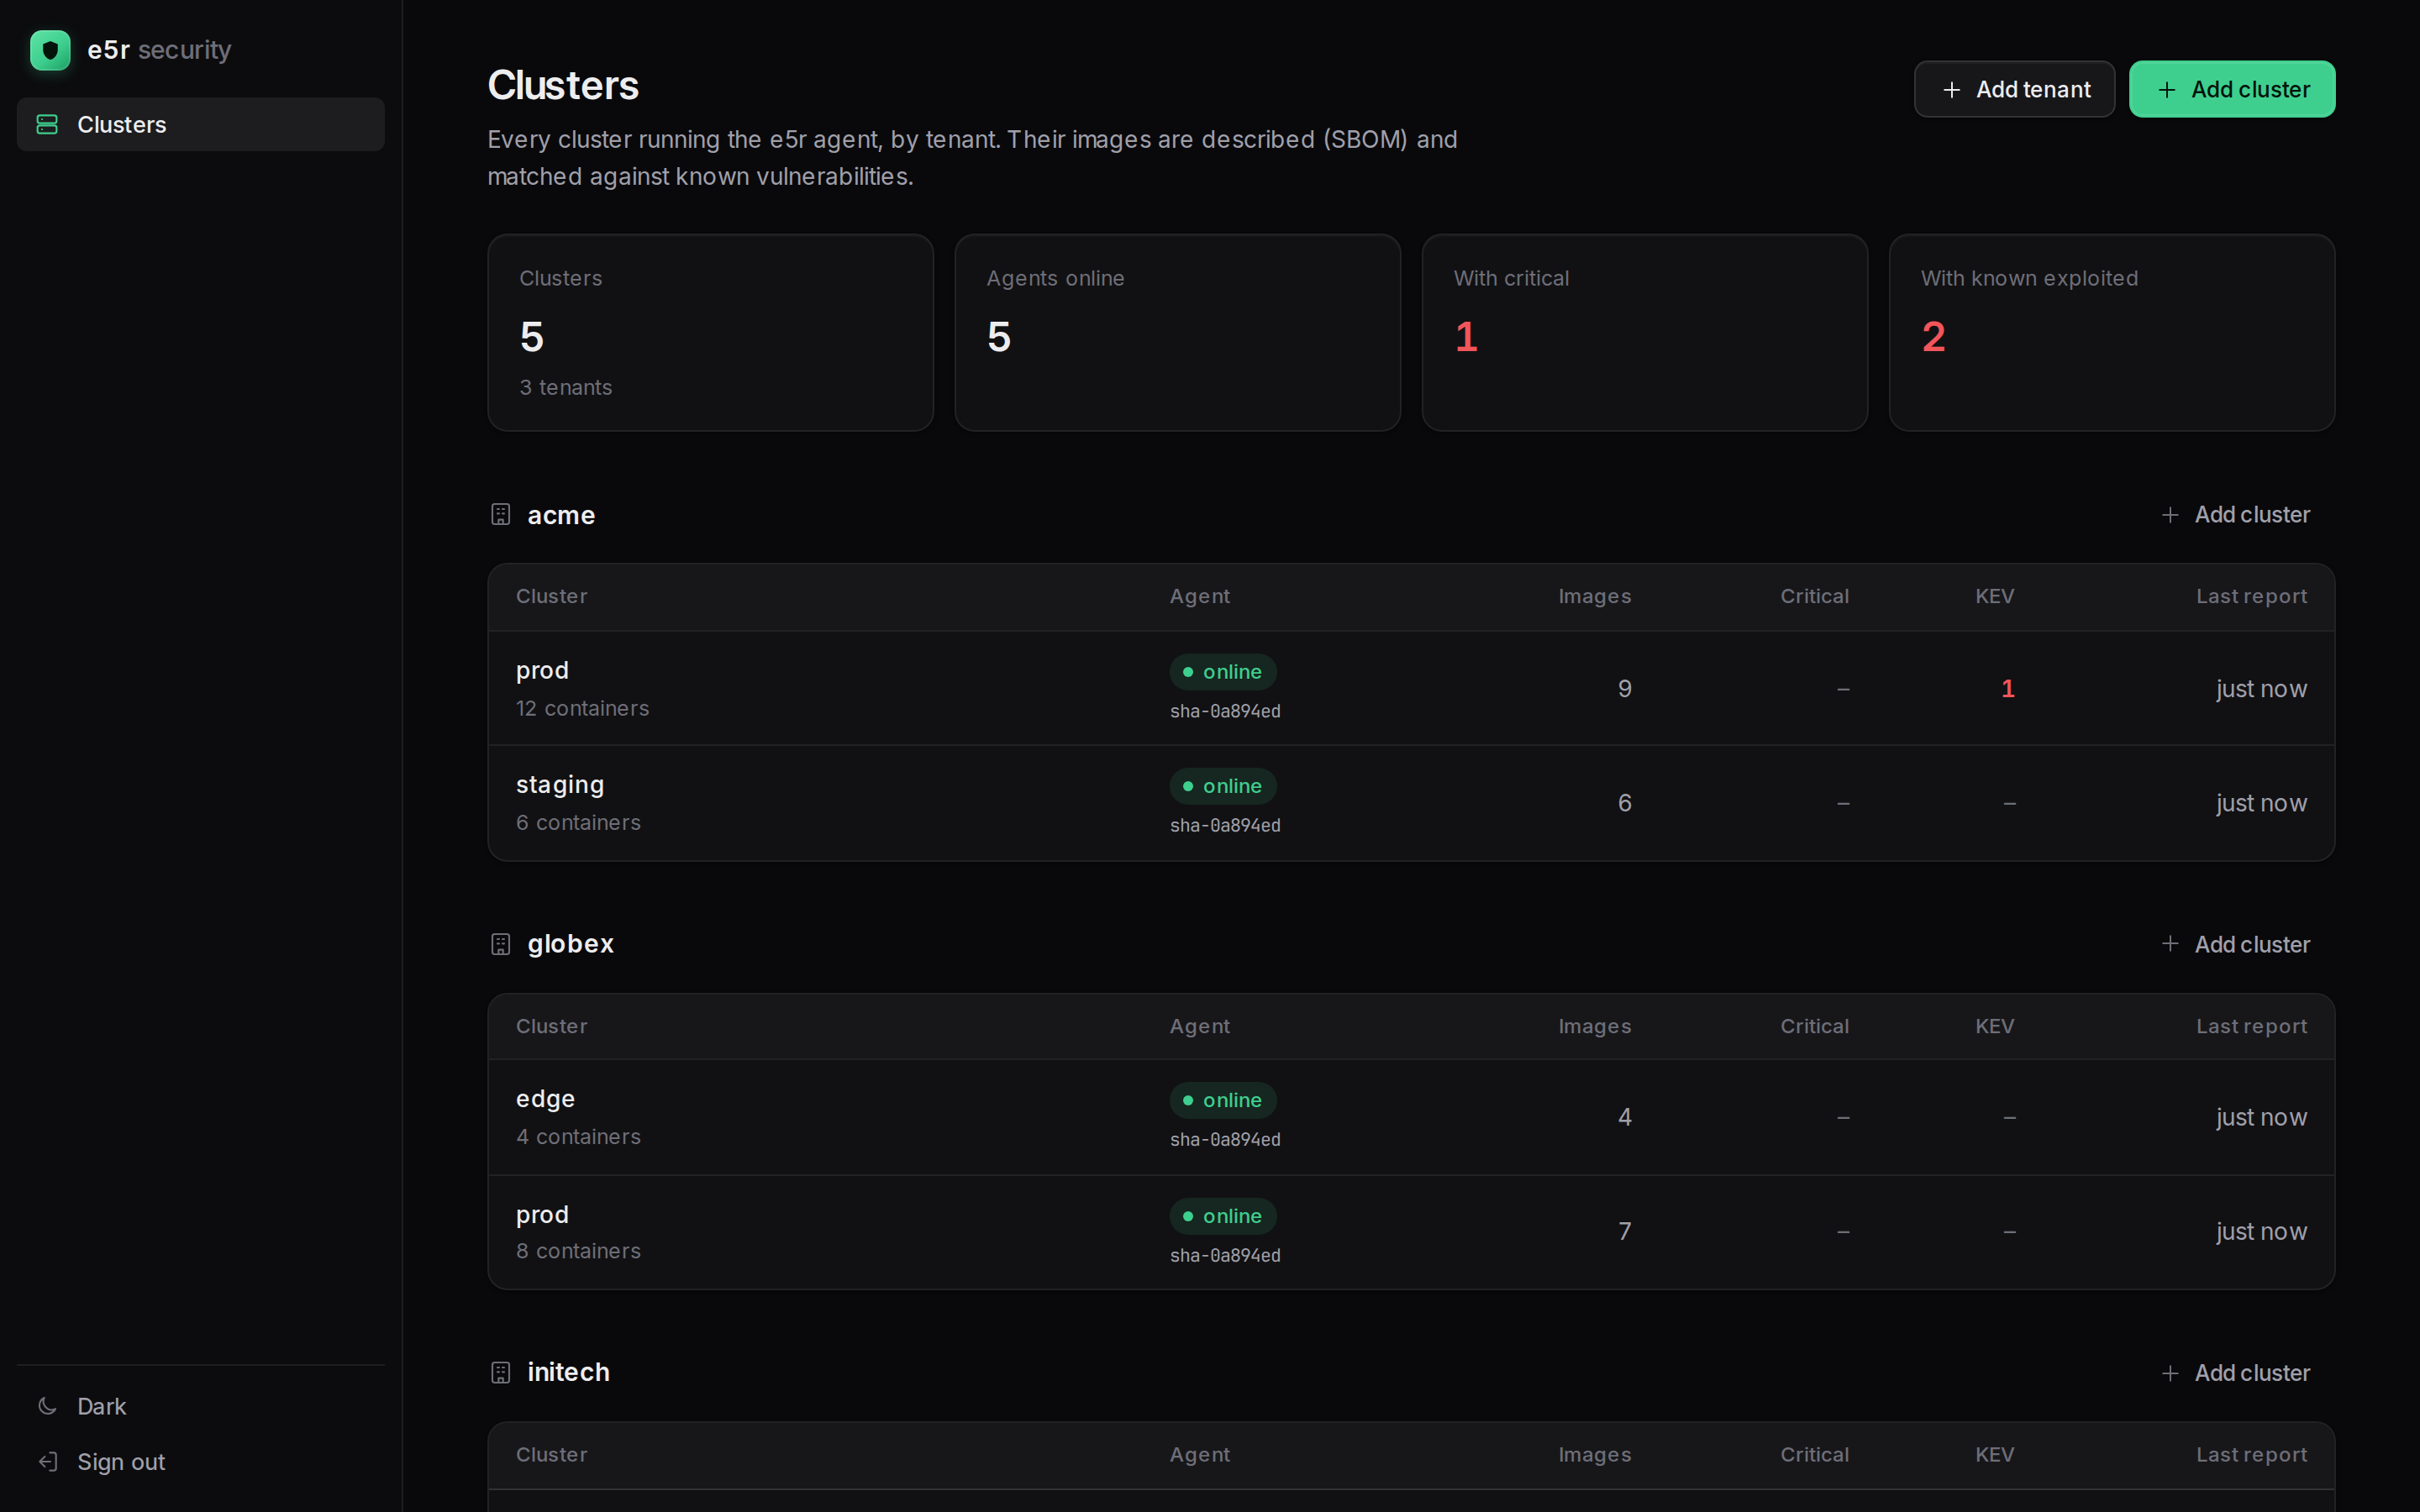Open the globex edge cluster

[x=1411, y=1117]
